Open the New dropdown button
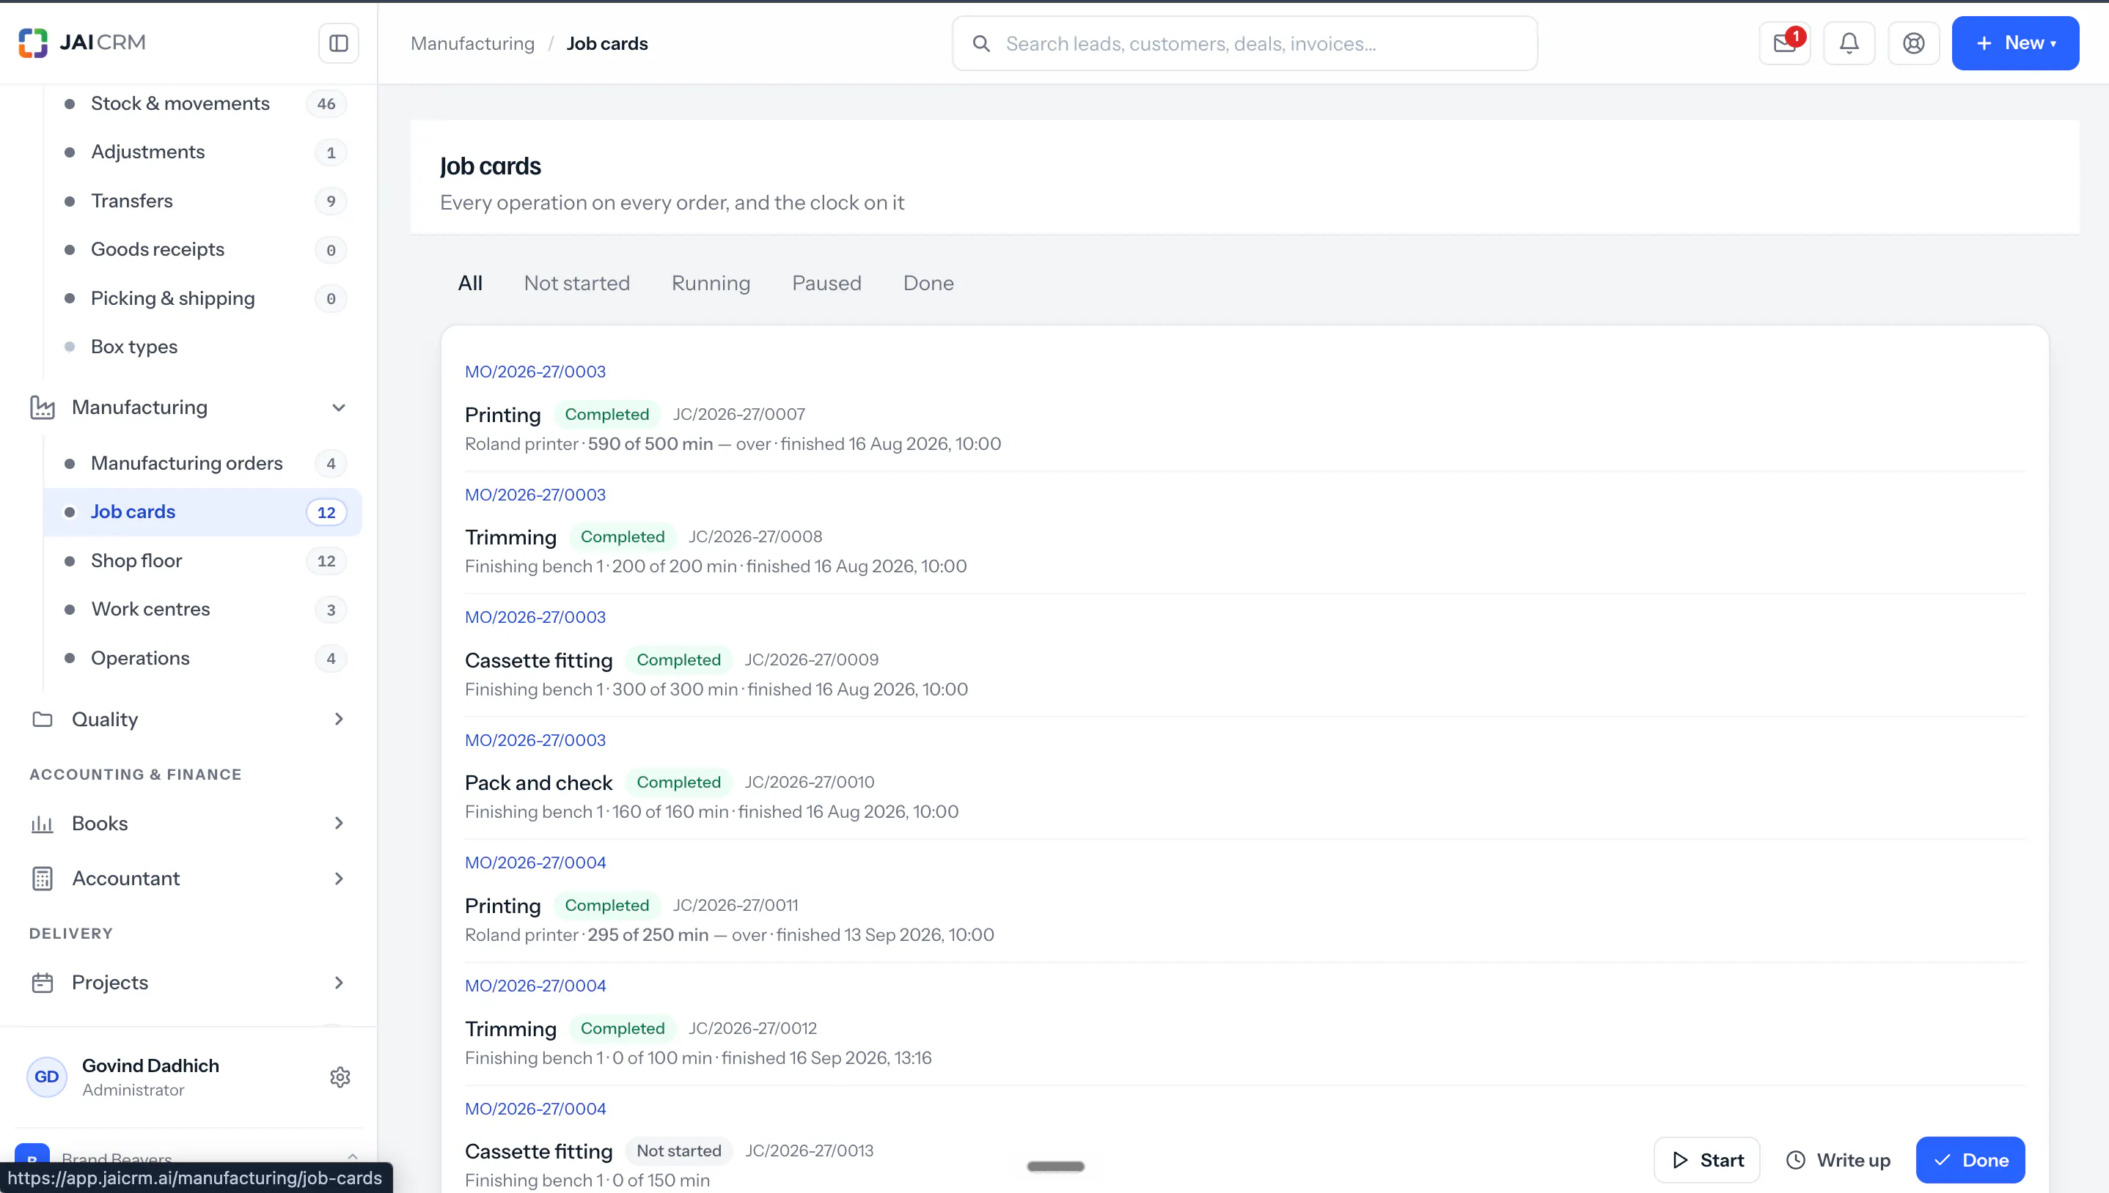The height and width of the screenshot is (1193, 2109). click(x=2014, y=43)
